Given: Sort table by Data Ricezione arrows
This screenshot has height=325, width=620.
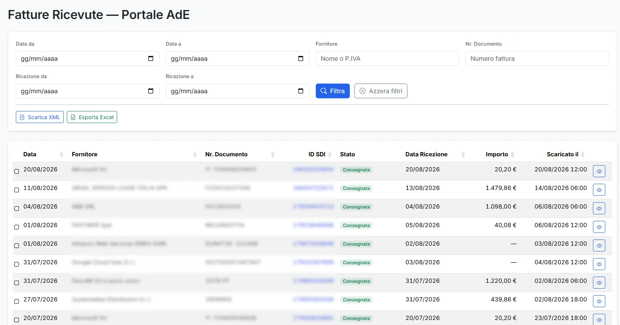Looking at the screenshot, I should tap(463, 154).
